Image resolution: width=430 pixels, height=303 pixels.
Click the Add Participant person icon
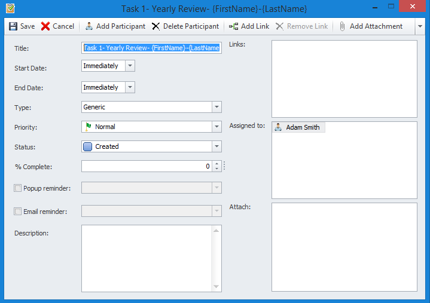pos(89,26)
